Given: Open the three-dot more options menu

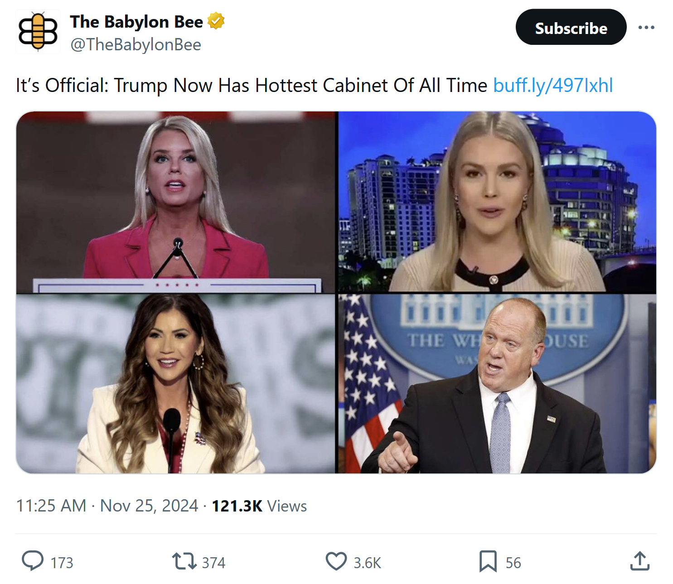Looking at the screenshot, I should click(x=646, y=27).
